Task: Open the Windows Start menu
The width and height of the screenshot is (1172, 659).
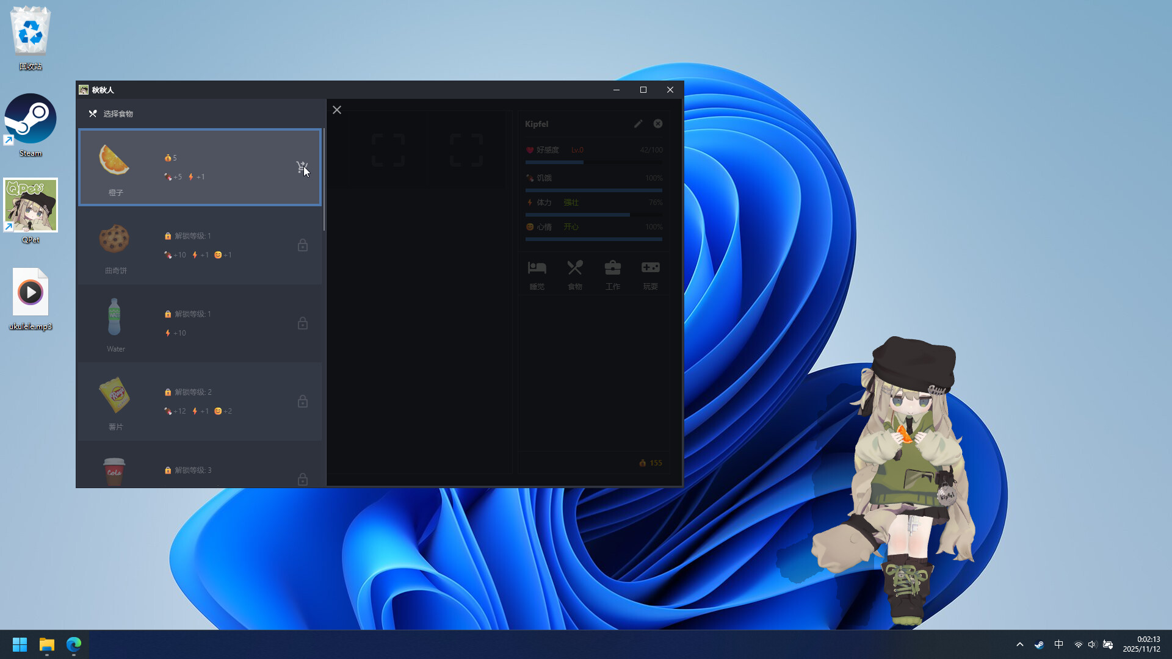Action: (x=19, y=644)
